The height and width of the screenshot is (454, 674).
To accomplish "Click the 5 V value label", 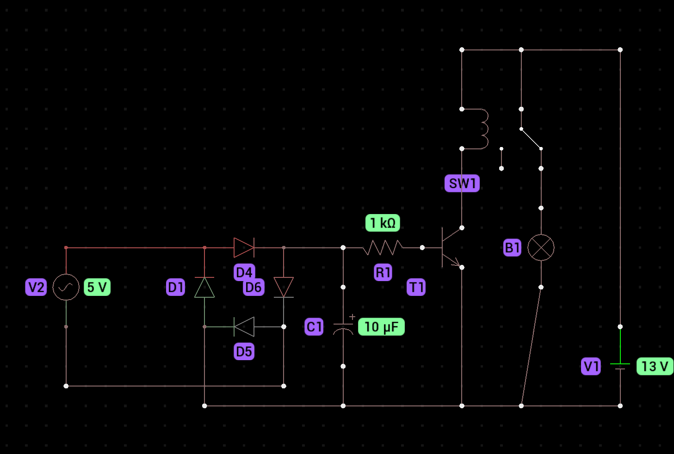I will (97, 288).
